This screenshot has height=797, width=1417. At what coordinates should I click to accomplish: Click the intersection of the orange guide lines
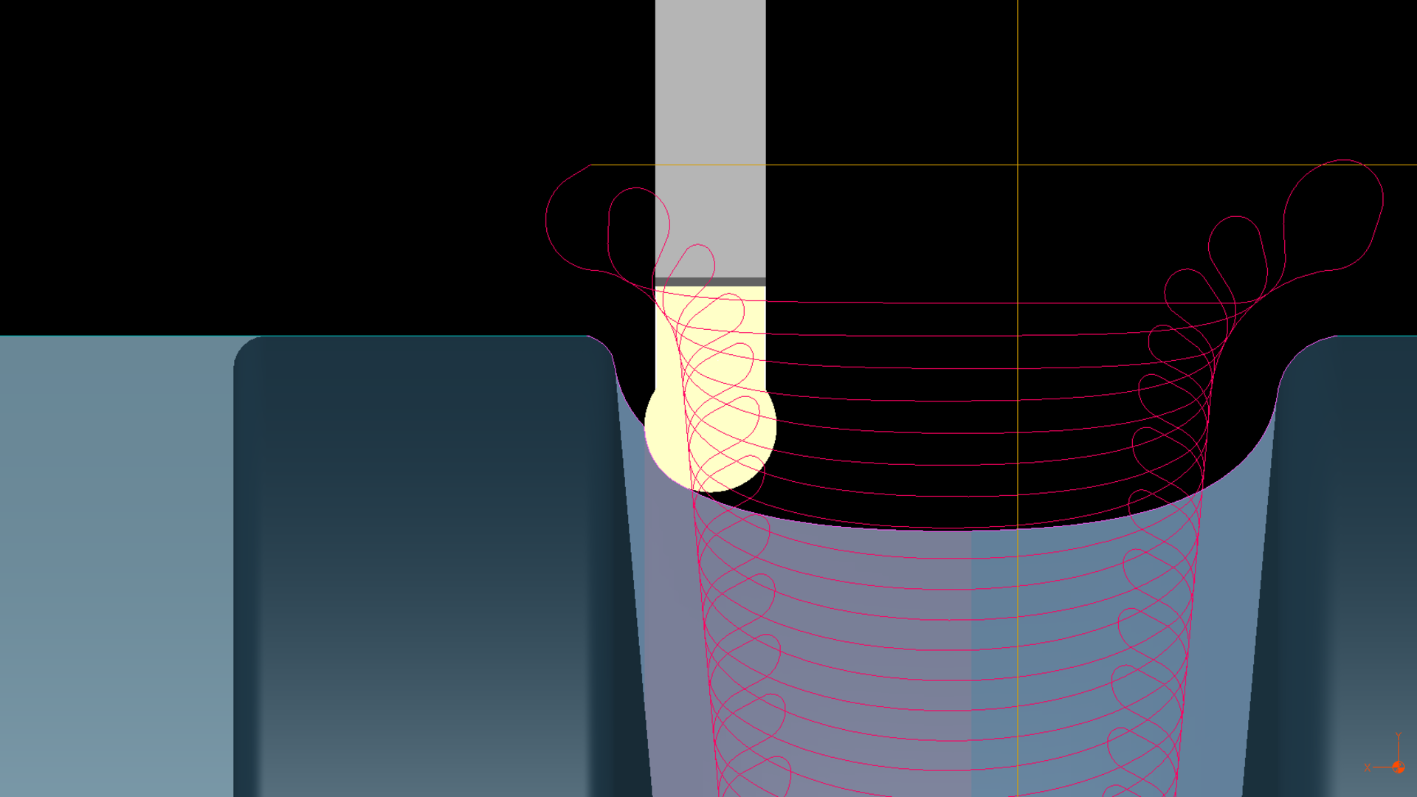point(1018,165)
